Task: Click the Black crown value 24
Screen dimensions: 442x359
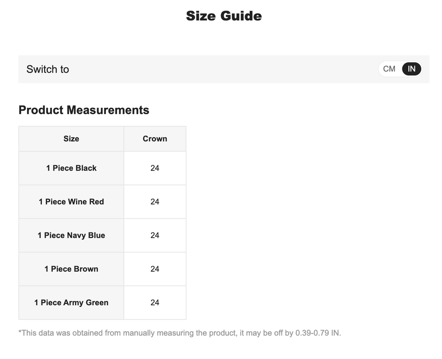Action: (x=155, y=168)
